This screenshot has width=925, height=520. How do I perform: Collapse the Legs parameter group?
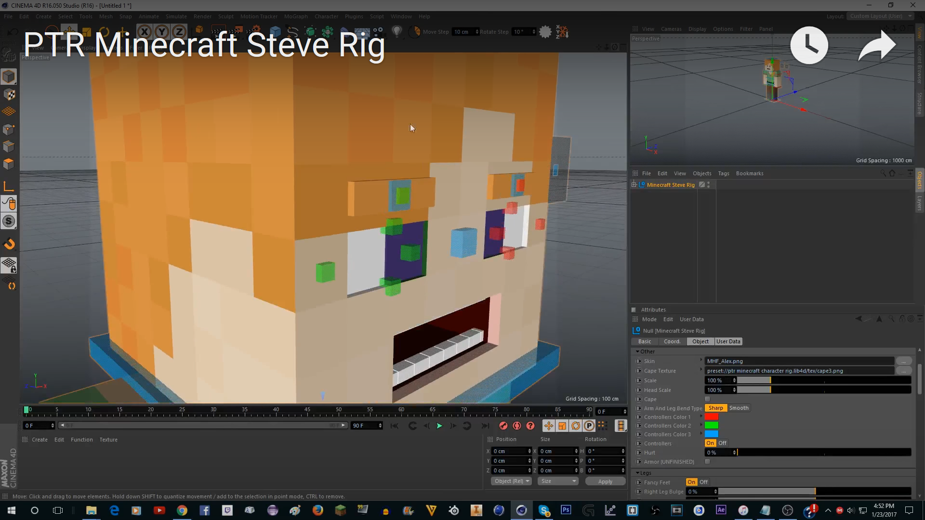coord(637,473)
